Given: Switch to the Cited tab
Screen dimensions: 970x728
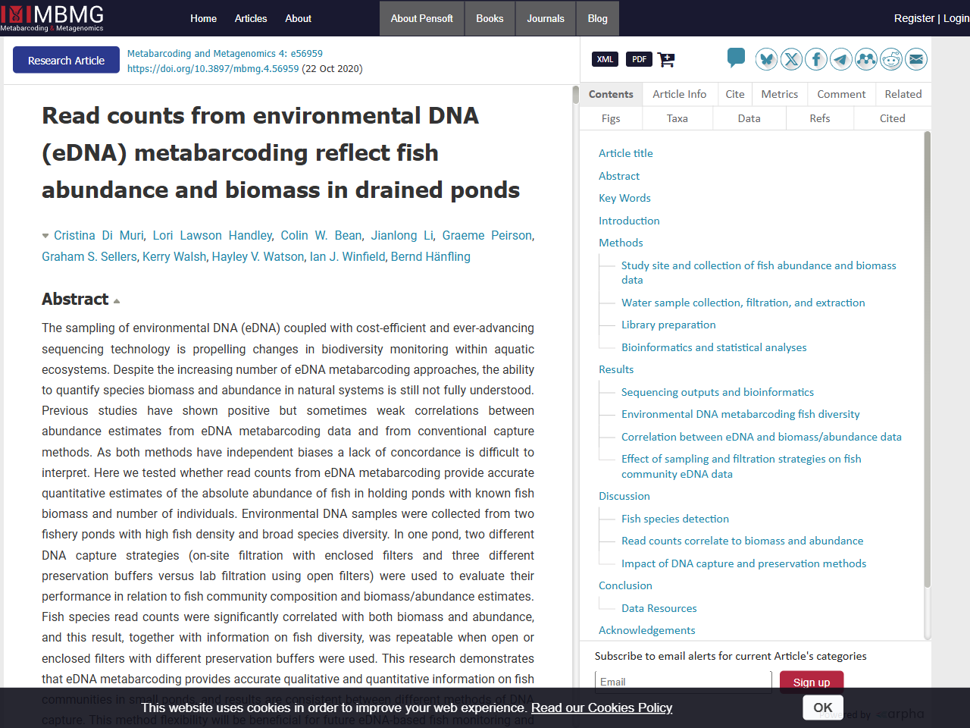Looking at the screenshot, I should coord(893,118).
